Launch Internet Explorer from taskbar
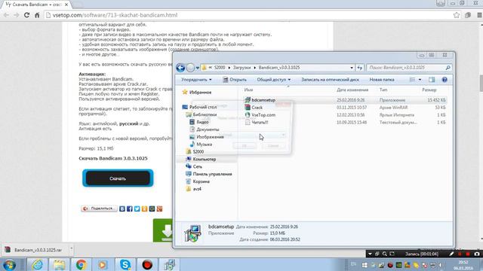Viewport: 483px width, 271px height. pos(38,264)
